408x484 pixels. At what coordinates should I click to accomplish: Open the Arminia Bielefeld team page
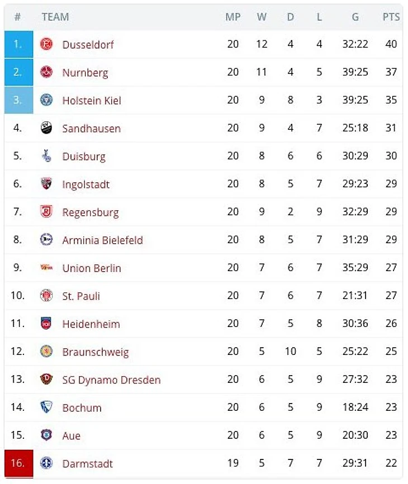[x=102, y=240]
